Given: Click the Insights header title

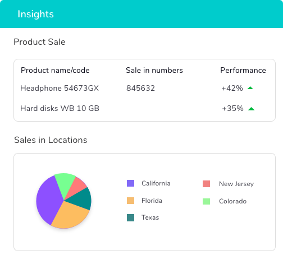Looking at the screenshot, I should click(x=36, y=14).
